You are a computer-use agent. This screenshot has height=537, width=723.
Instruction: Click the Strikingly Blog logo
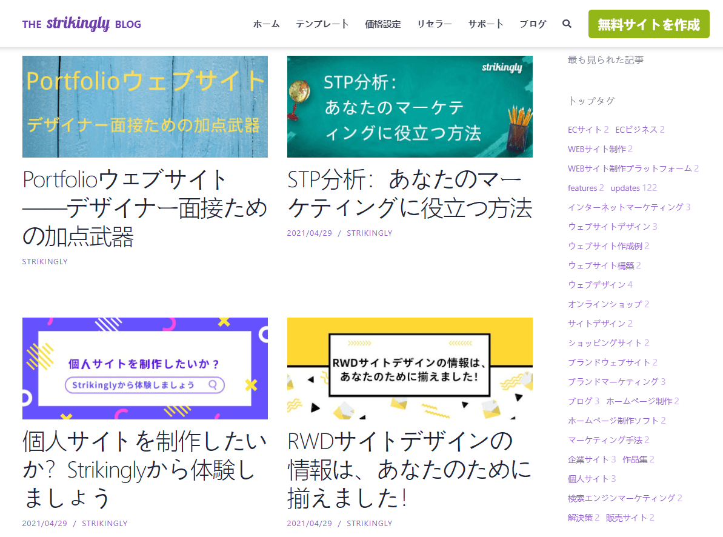tap(81, 24)
